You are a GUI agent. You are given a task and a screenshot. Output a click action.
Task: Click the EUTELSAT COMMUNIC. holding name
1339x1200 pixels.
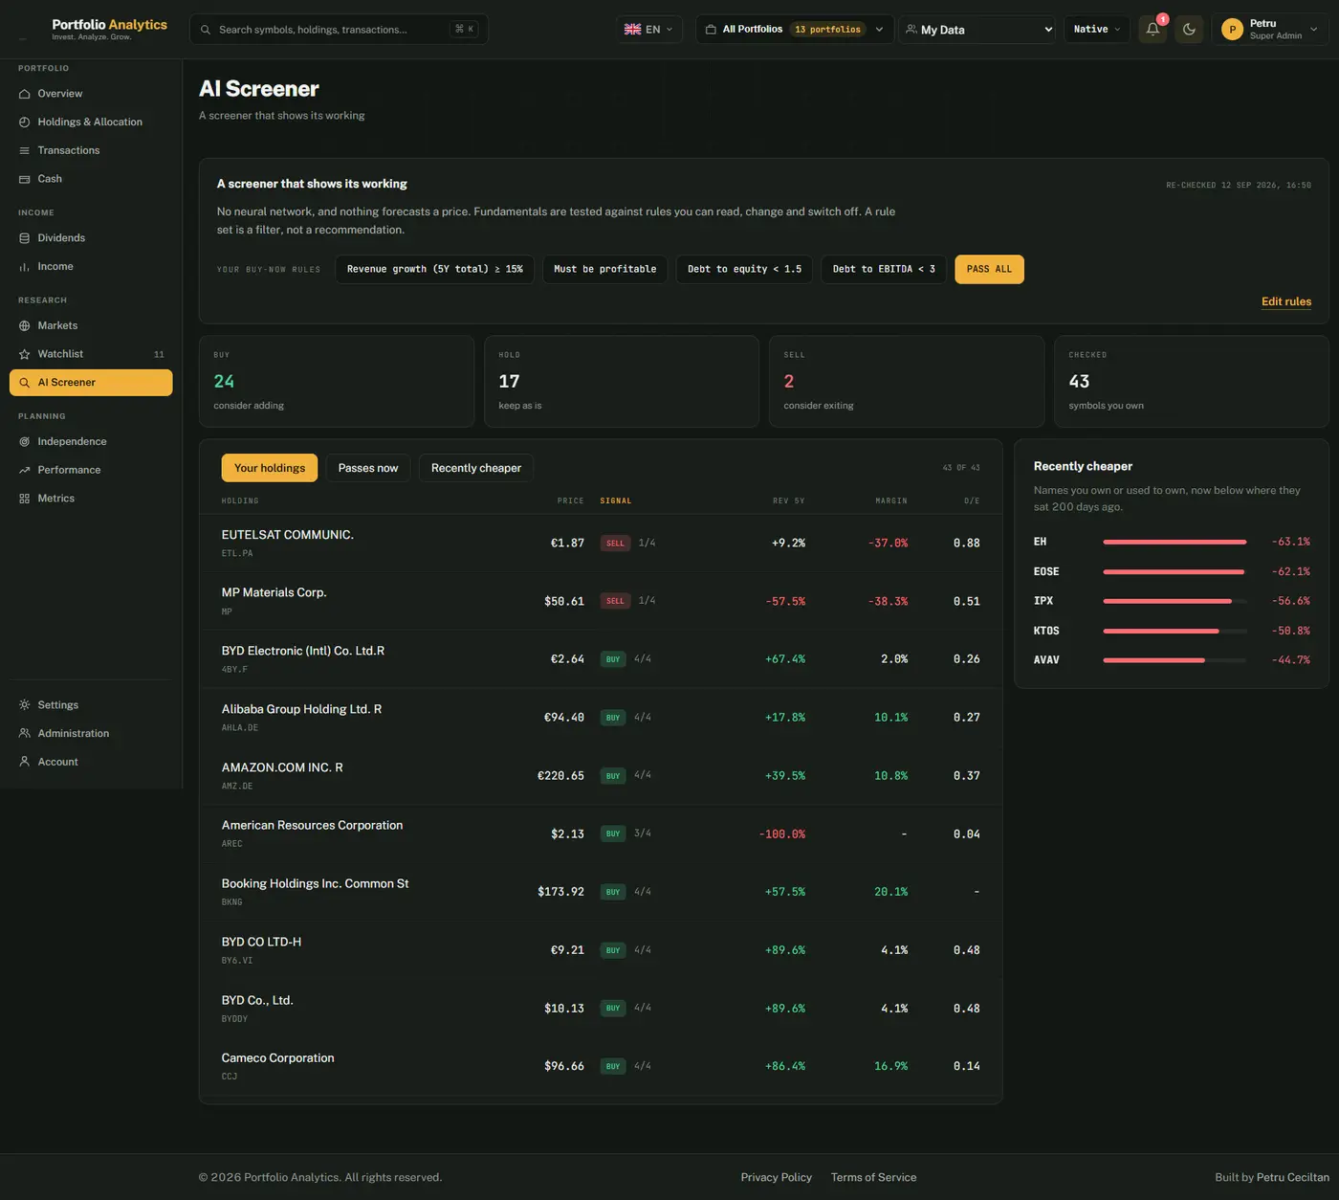pyautogui.click(x=287, y=535)
